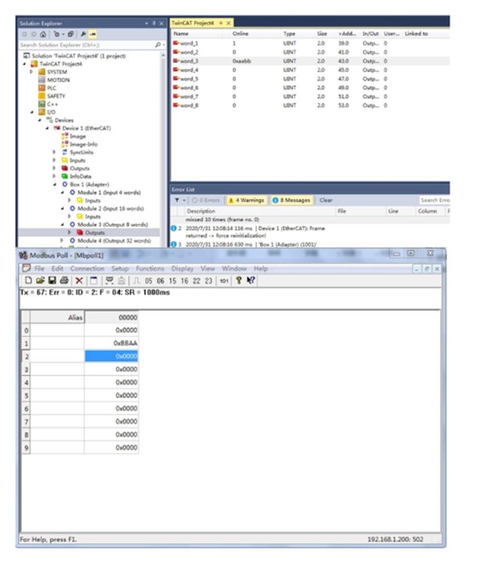Click the 101 toolbar icon
Image resolution: width=496 pixels, height=588 pixels.
tap(224, 281)
